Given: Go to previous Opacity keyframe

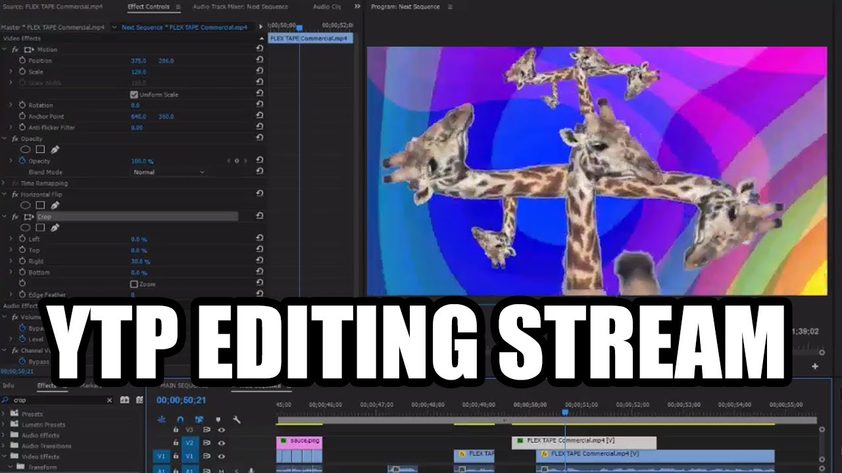Looking at the screenshot, I should pyautogui.click(x=229, y=161).
